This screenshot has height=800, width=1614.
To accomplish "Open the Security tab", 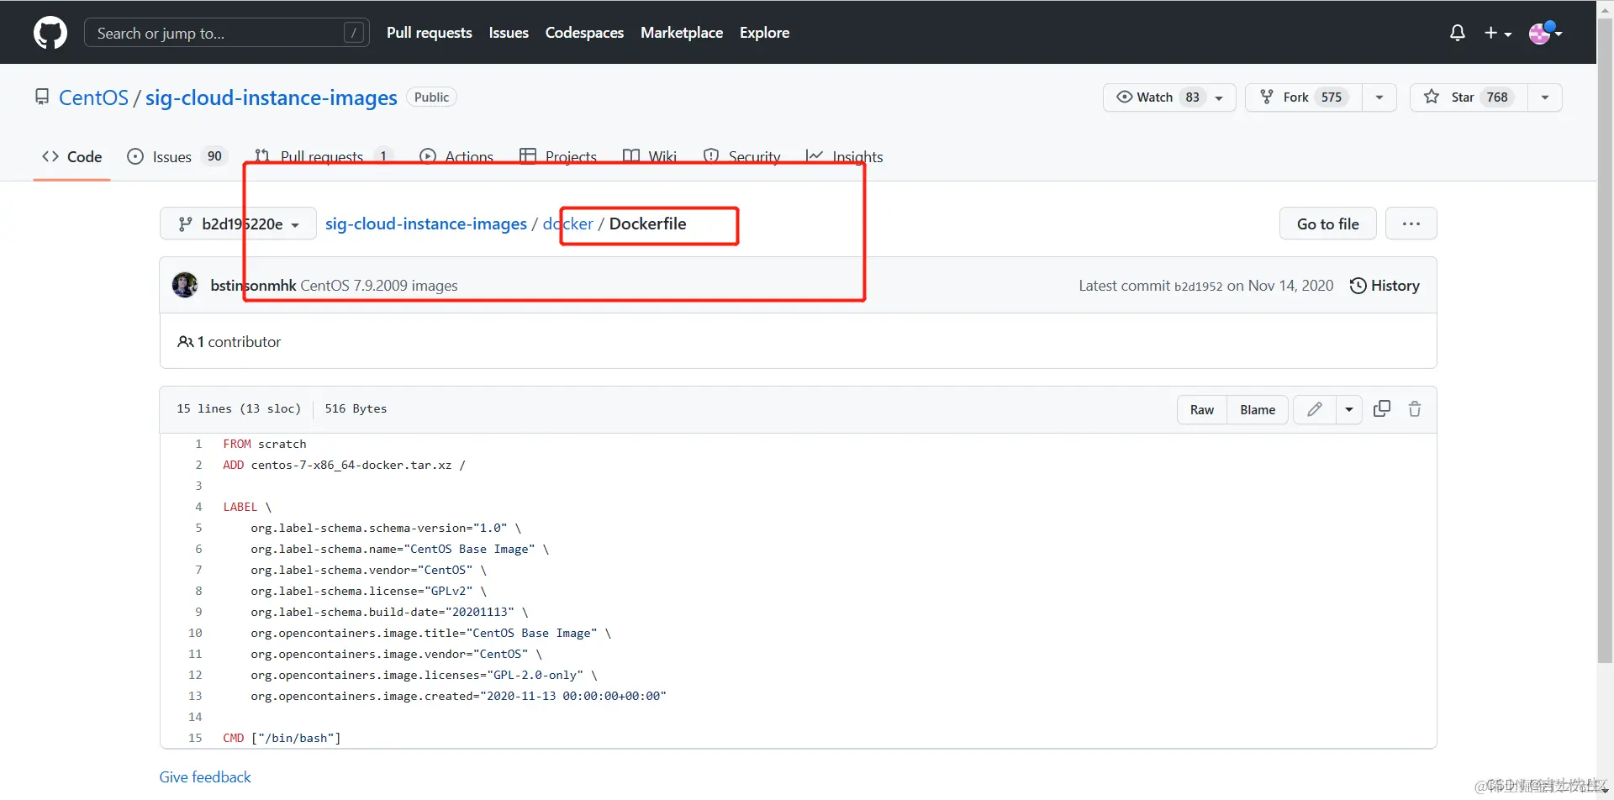I will coord(741,156).
